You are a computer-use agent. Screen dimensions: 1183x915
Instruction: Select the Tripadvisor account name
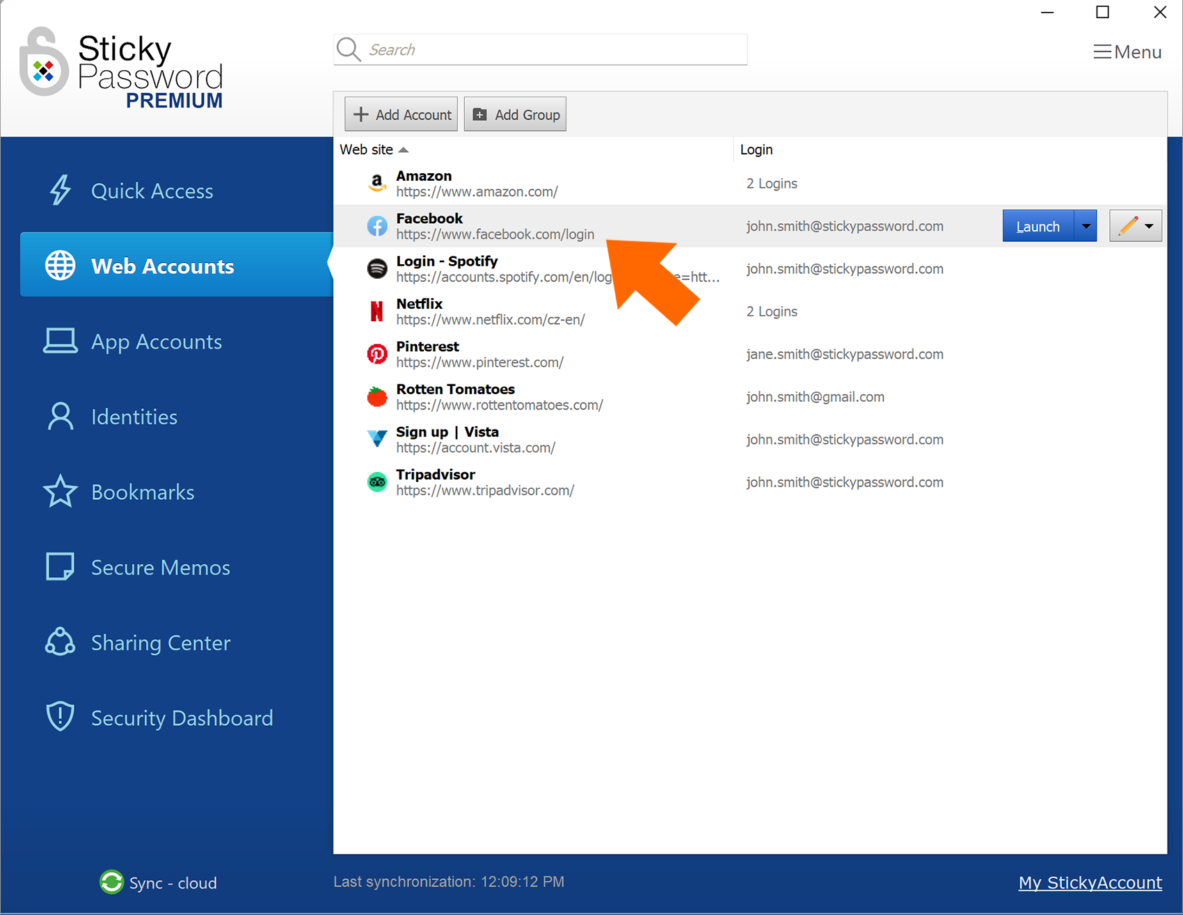(x=436, y=474)
